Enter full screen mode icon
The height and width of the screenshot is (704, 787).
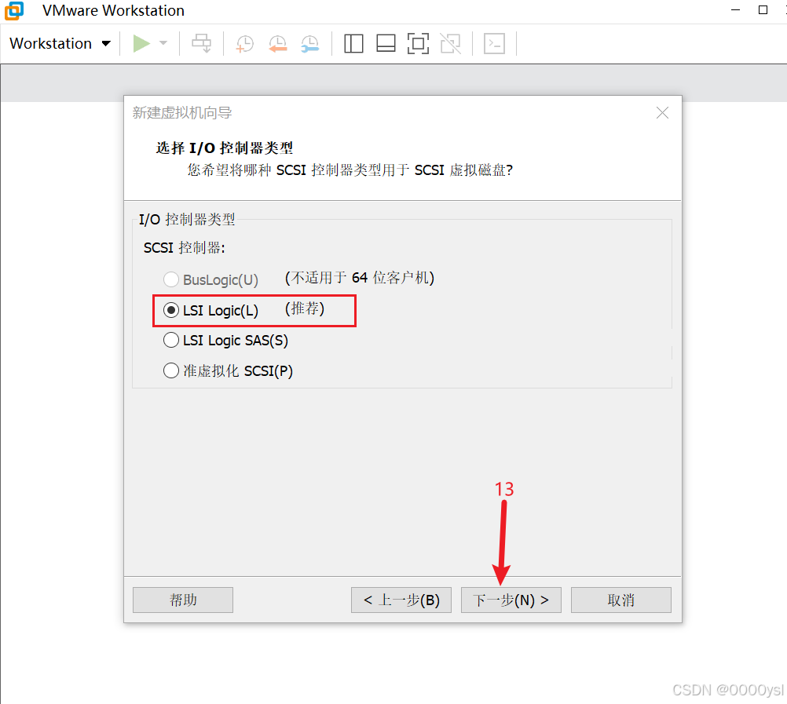click(x=418, y=44)
